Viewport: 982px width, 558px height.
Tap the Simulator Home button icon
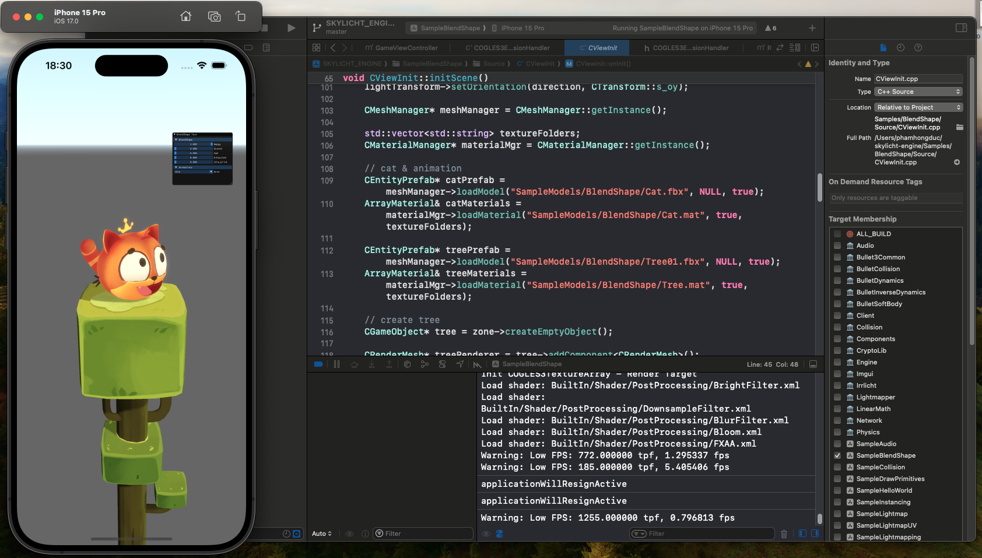pos(185,16)
